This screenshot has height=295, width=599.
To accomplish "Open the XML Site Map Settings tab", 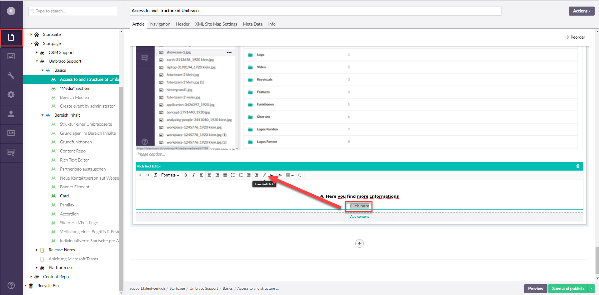I will tap(216, 24).
